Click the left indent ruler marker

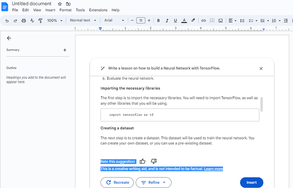tap(100, 28)
